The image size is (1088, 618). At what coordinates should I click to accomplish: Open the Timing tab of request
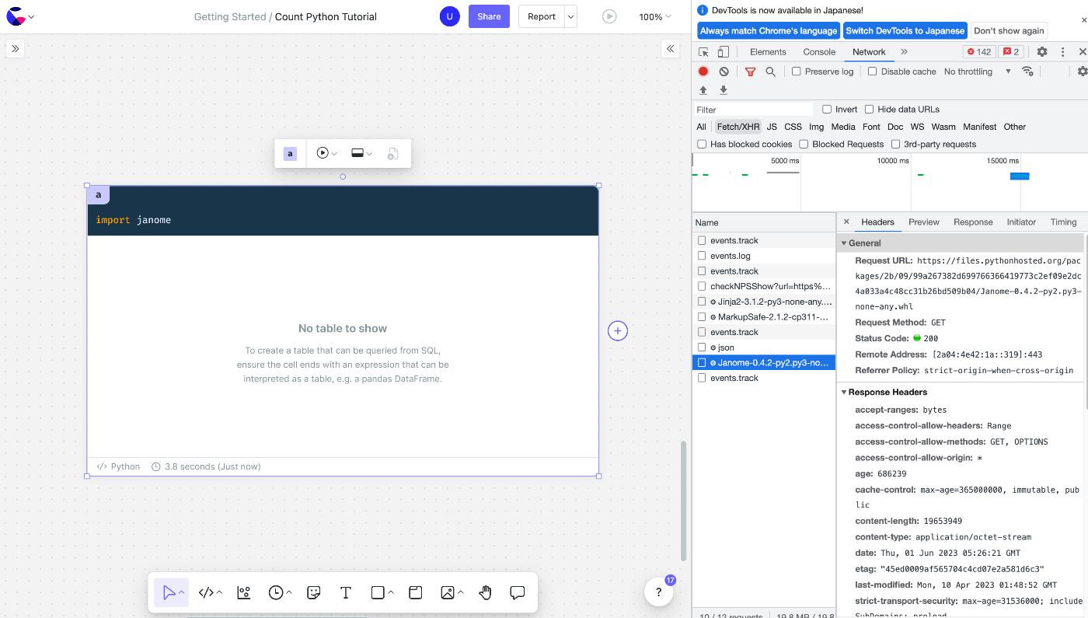1063,222
